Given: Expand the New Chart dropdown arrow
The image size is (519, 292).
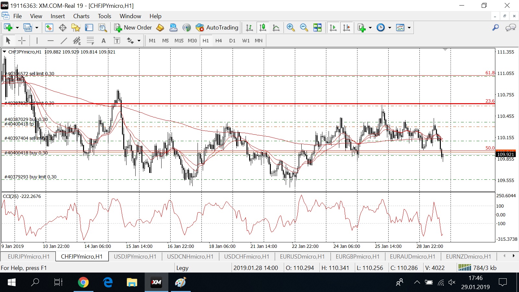Looking at the screenshot, I should (x=17, y=28).
